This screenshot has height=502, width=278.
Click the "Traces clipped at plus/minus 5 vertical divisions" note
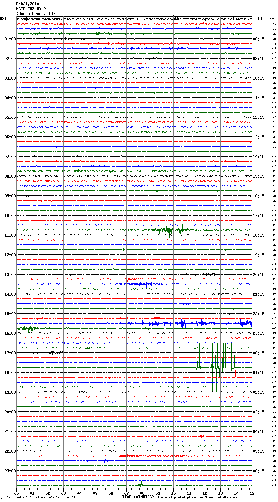[198, 497]
